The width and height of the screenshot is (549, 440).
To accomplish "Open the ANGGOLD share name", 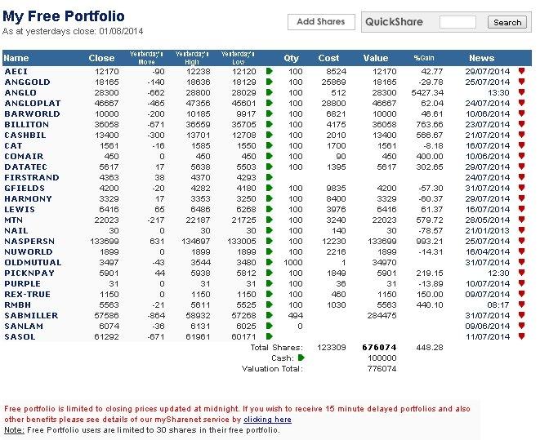I will tap(26, 82).
